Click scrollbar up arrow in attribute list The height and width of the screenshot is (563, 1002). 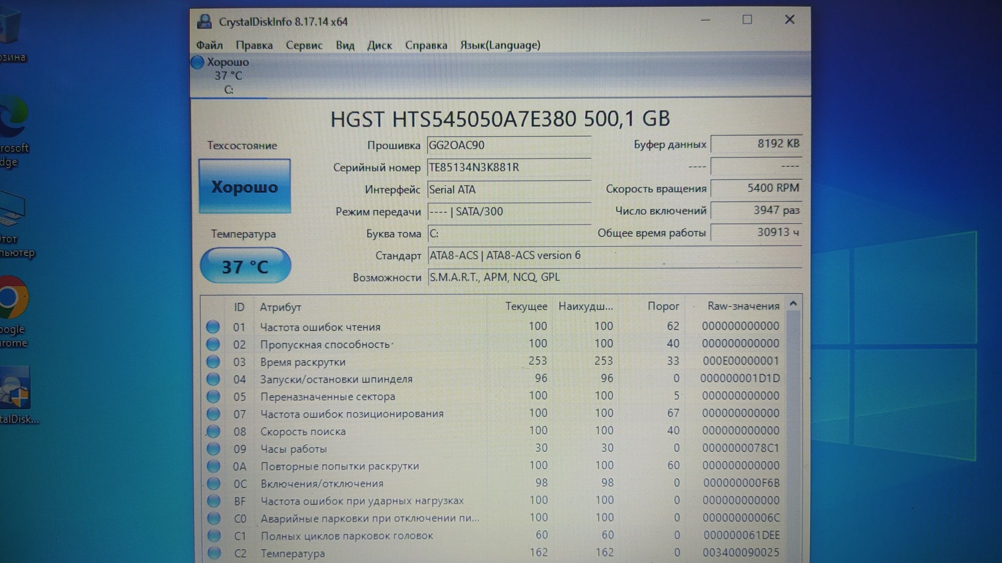click(793, 304)
